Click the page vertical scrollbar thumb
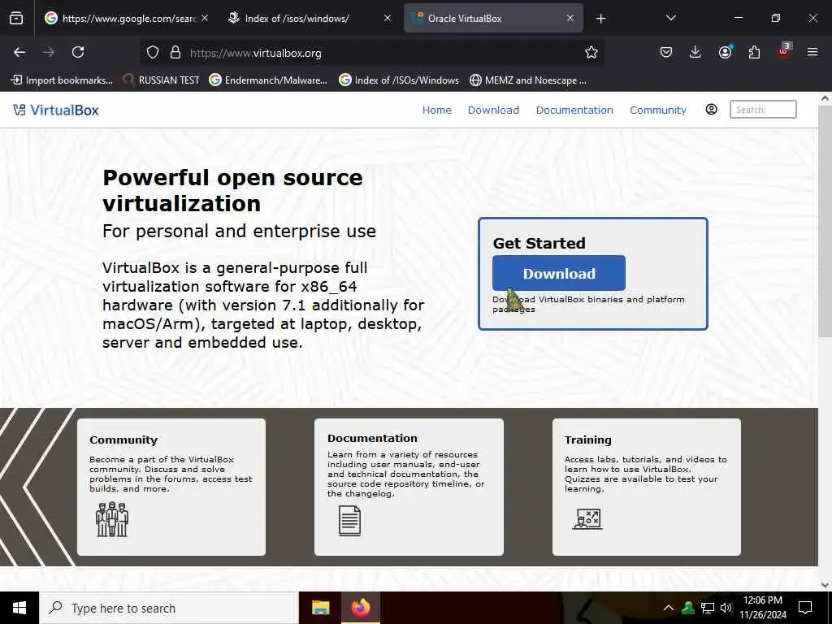 [x=825, y=223]
